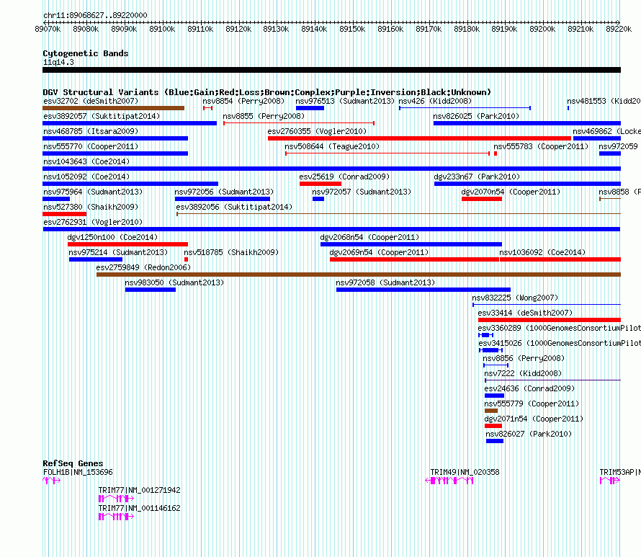Click TRIM77|NM_001146162 gene label
The image size is (641, 557).
point(140,508)
